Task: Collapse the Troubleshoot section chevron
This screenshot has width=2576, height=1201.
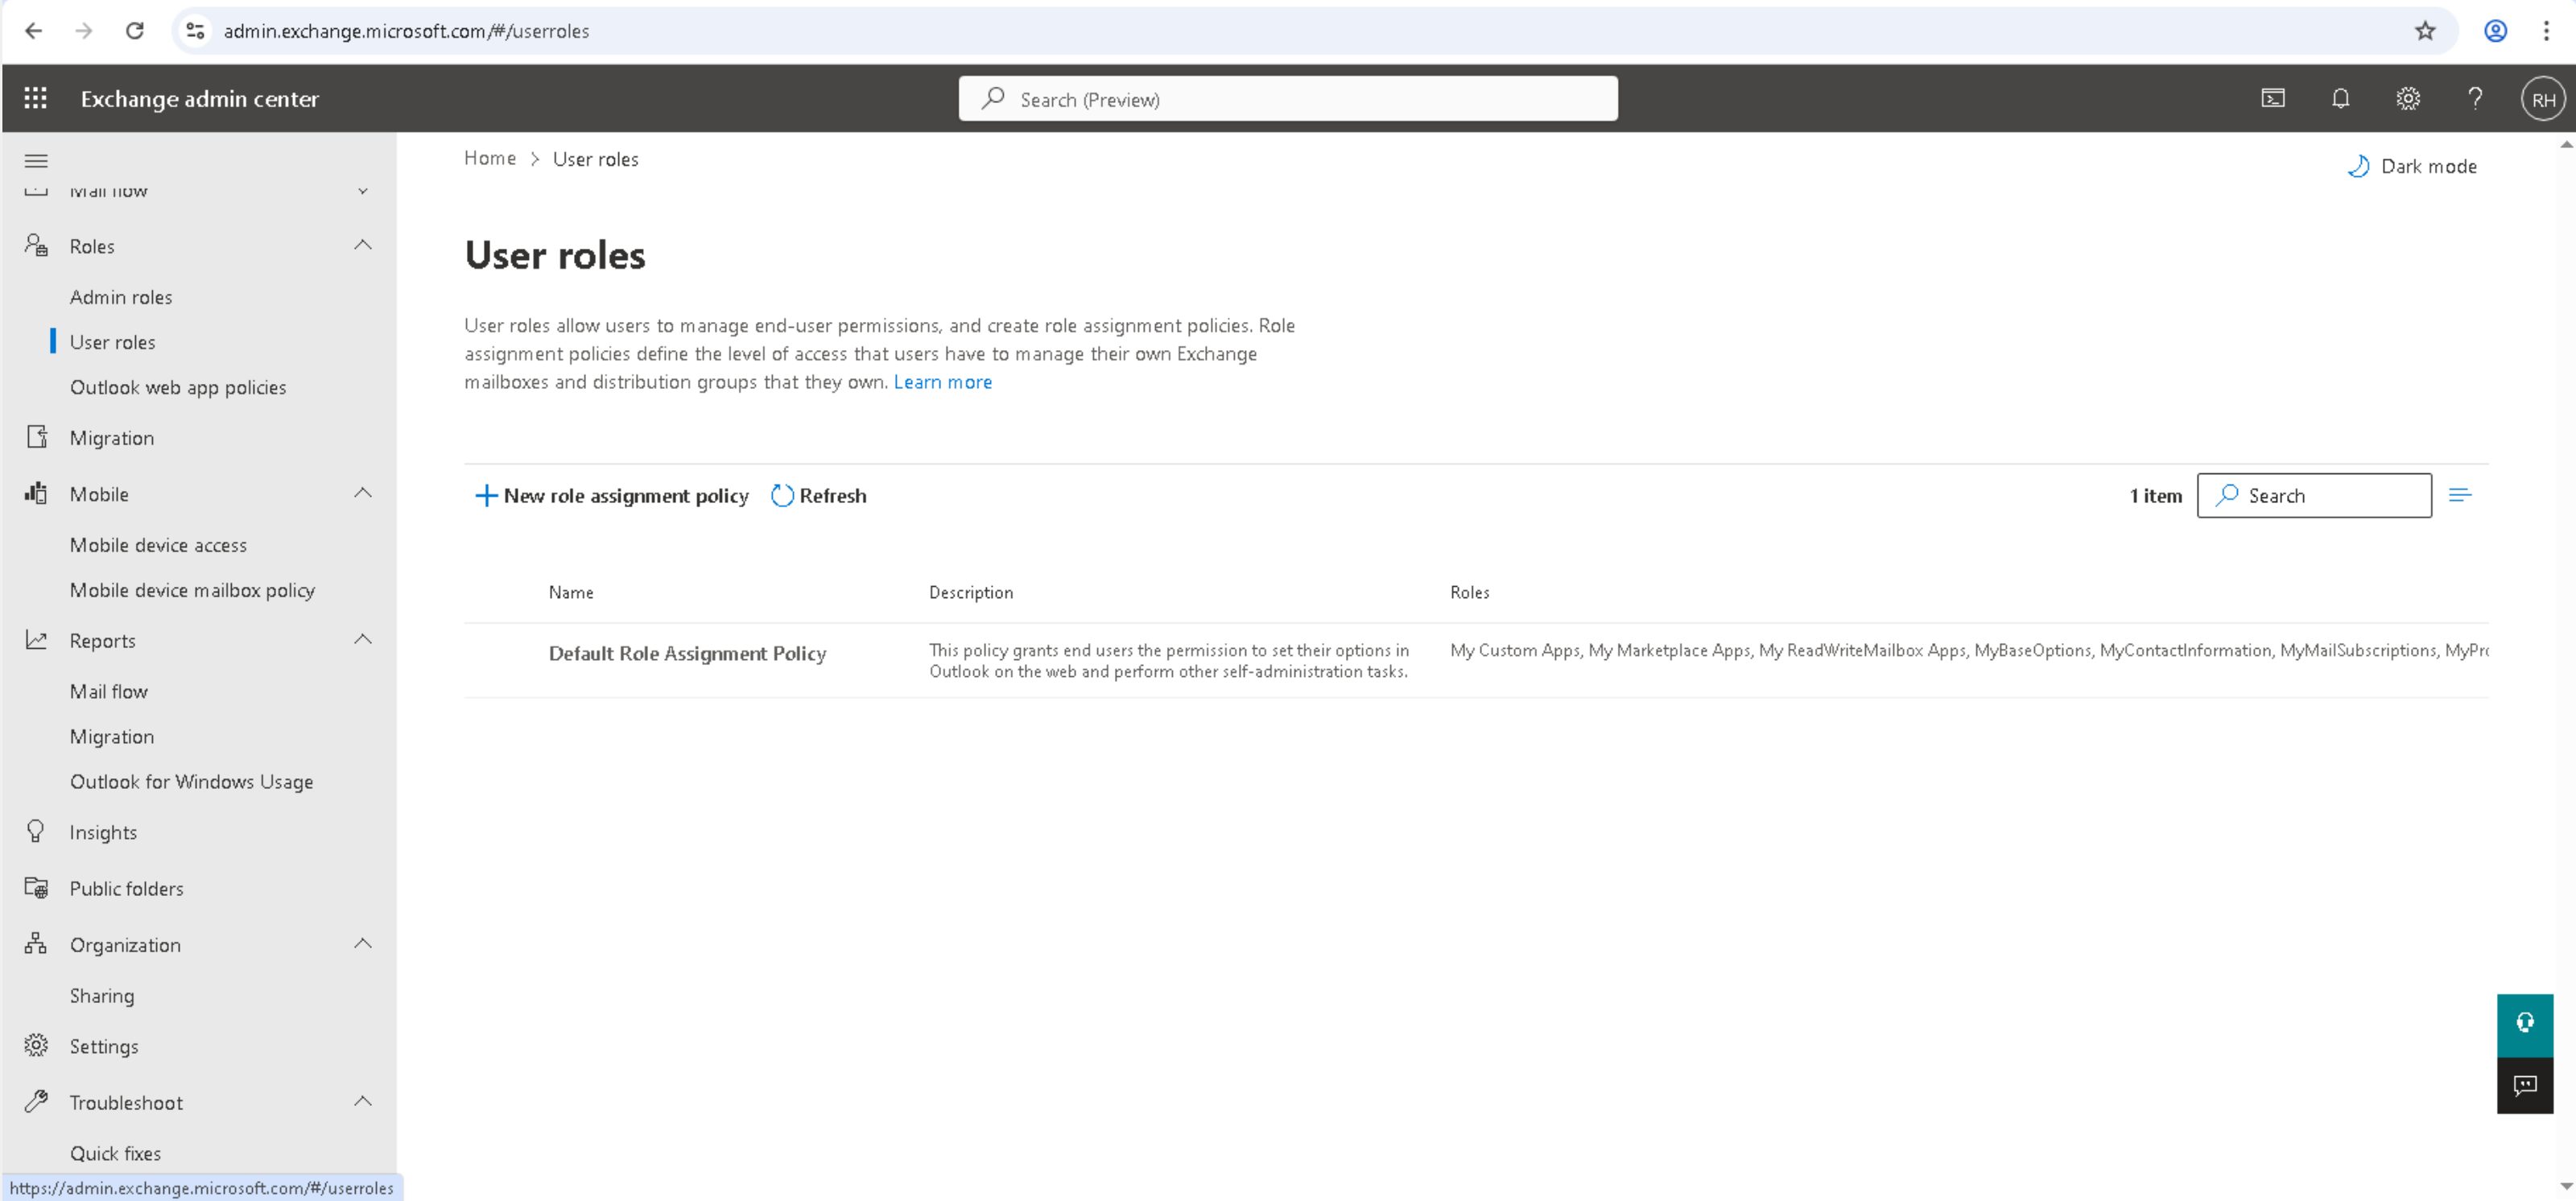Action: [363, 1102]
